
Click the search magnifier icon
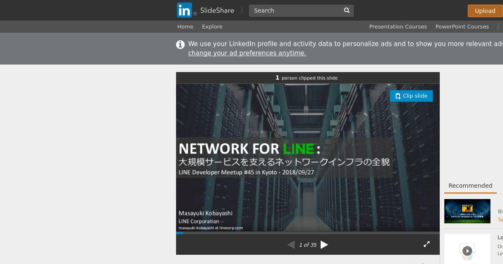pyautogui.click(x=347, y=10)
